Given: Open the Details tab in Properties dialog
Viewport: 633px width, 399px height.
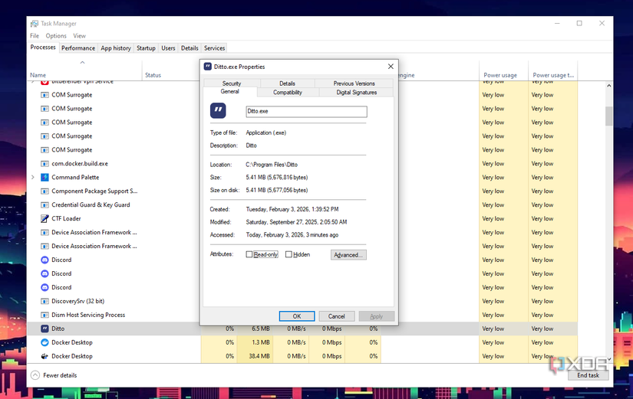Looking at the screenshot, I should 288,83.
